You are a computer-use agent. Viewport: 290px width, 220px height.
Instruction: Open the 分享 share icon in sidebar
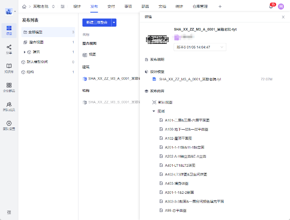click(x=9, y=49)
